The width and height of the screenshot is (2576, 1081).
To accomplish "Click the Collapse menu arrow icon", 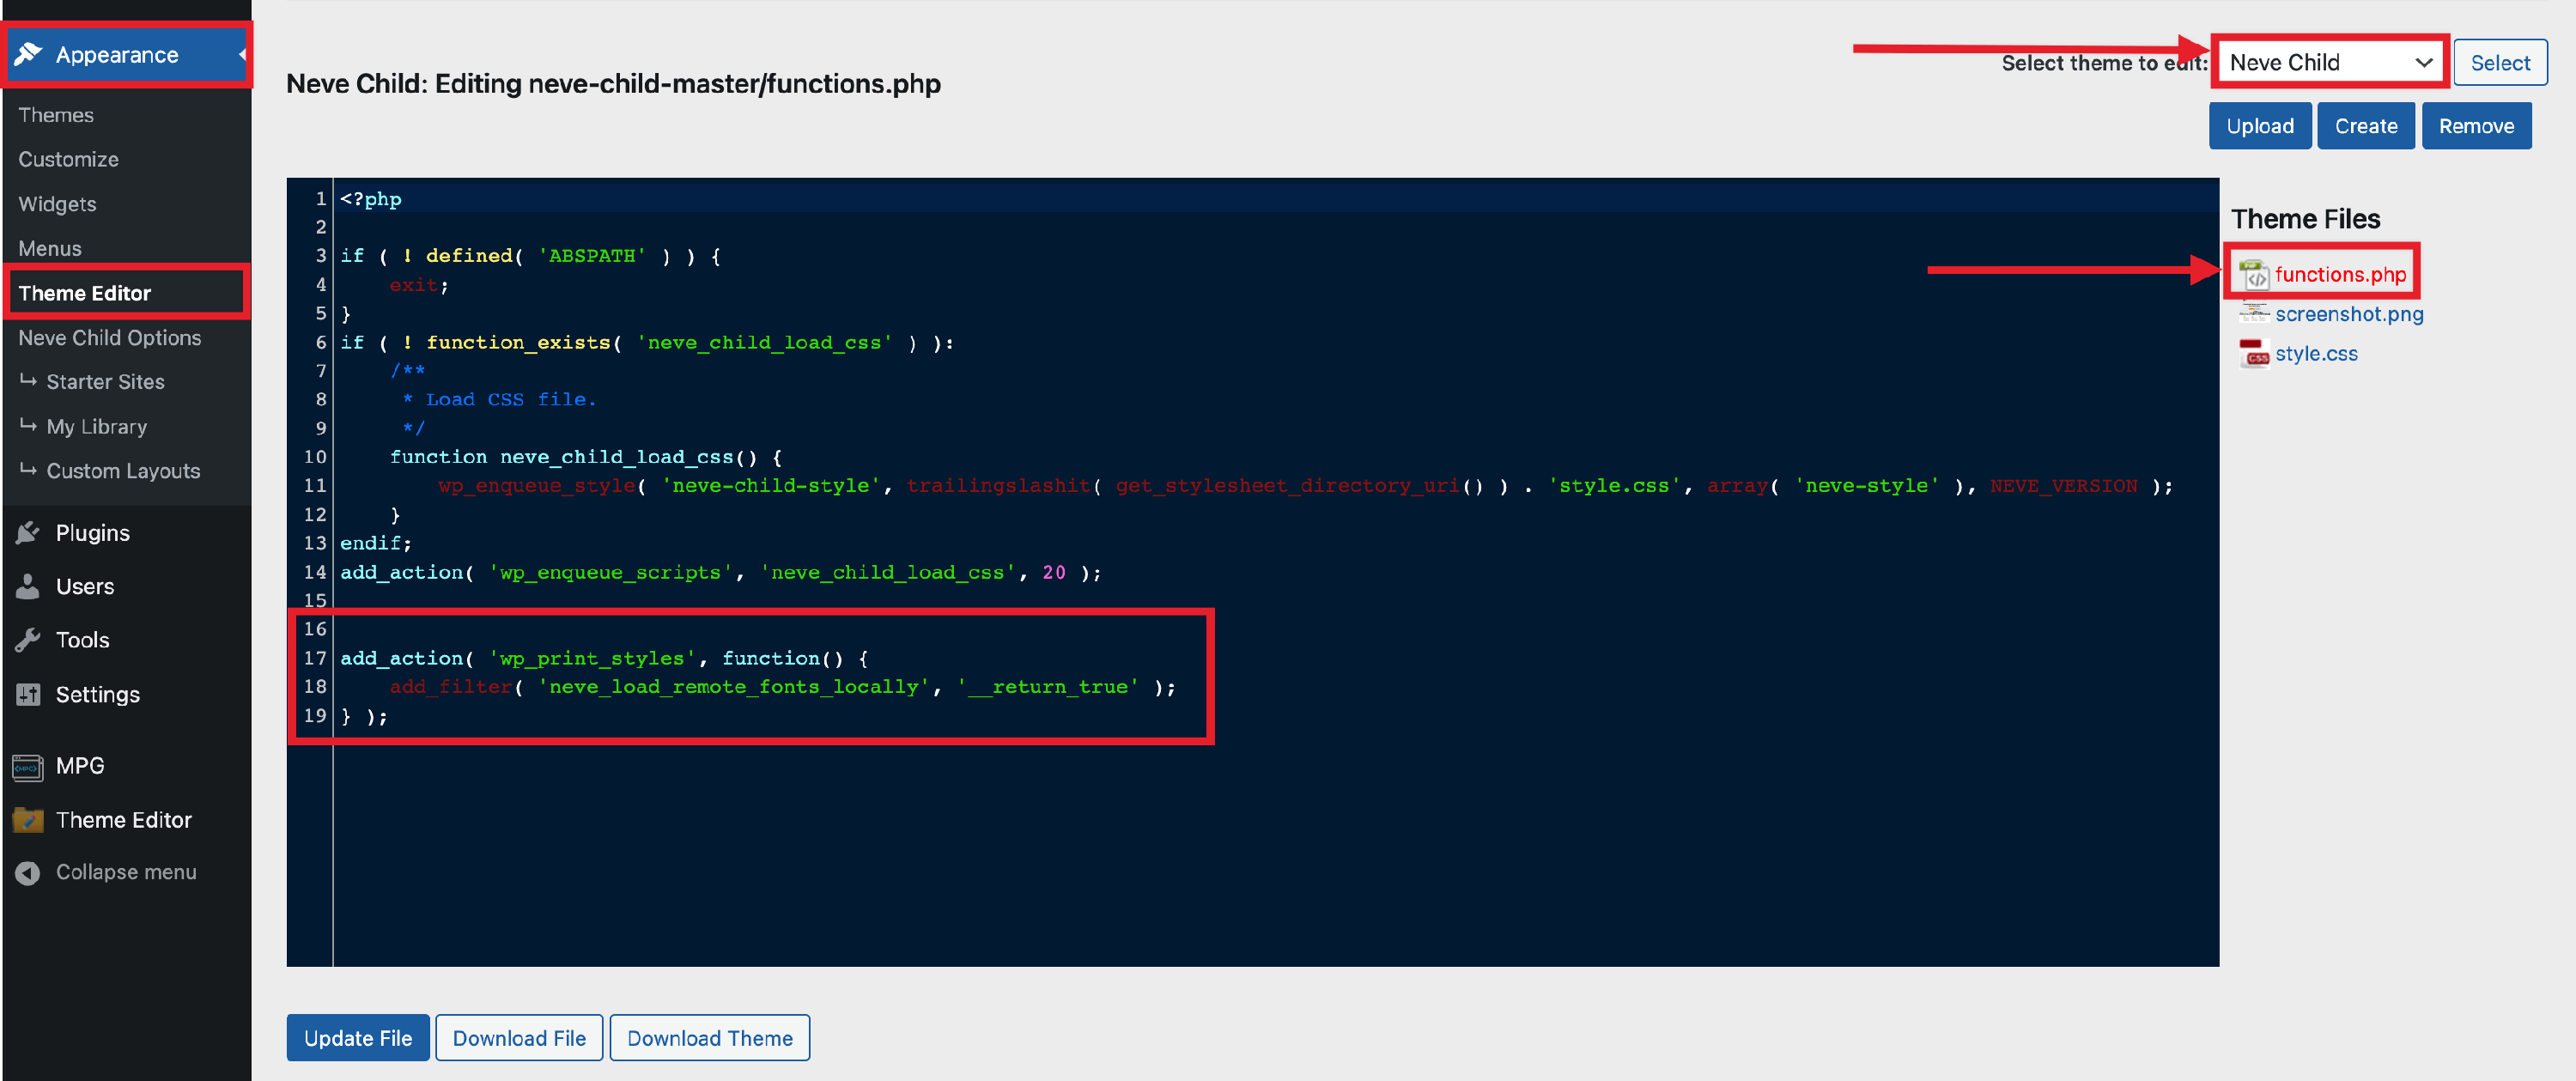I will [28, 872].
